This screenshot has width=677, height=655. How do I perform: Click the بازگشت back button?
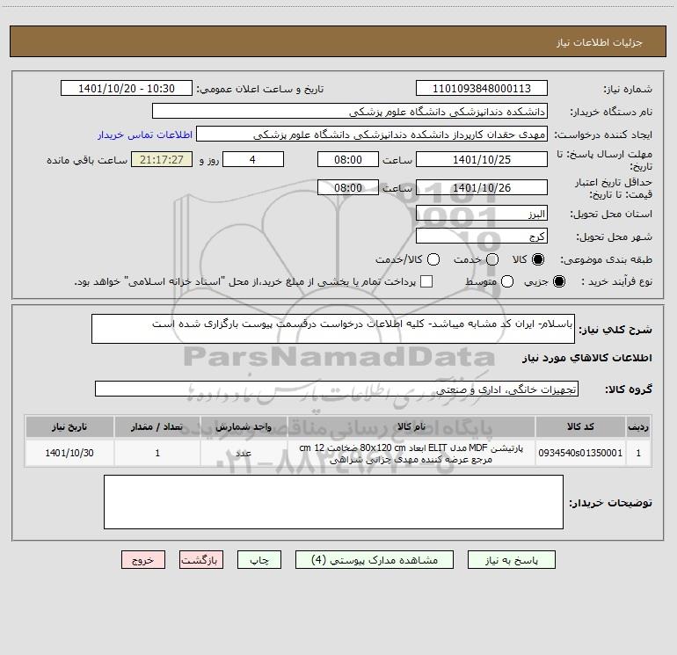(201, 559)
